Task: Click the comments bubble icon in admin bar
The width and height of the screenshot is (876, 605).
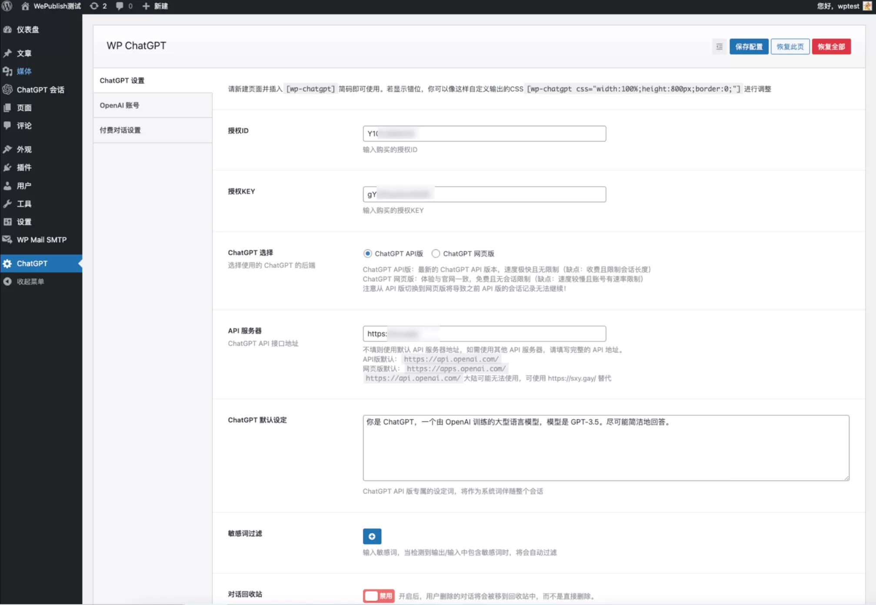Action: click(x=120, y=6)
